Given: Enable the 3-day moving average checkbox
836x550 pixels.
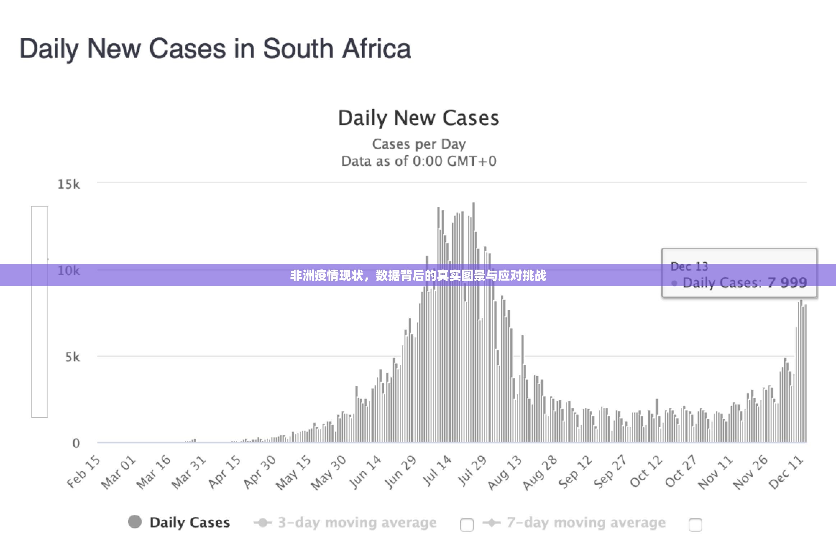Looking at the screenshot, I should 467,525.
